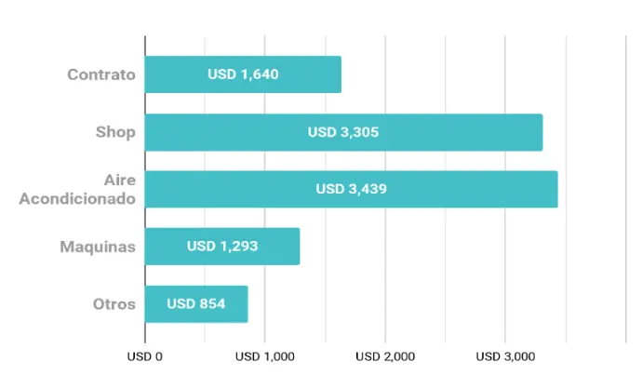Click the Aire Acondicionado category label
Screen dimensions: 642x388
[x=77, y=189]
